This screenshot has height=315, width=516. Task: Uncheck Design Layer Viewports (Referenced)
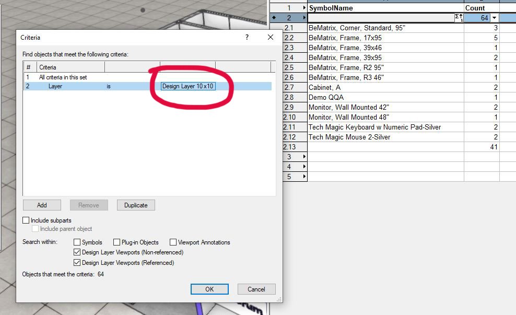point(76,263)
